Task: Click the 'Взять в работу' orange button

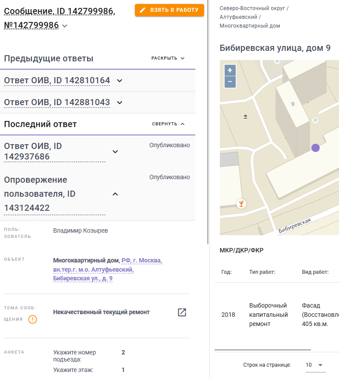Action: click(x=169, y=10)
